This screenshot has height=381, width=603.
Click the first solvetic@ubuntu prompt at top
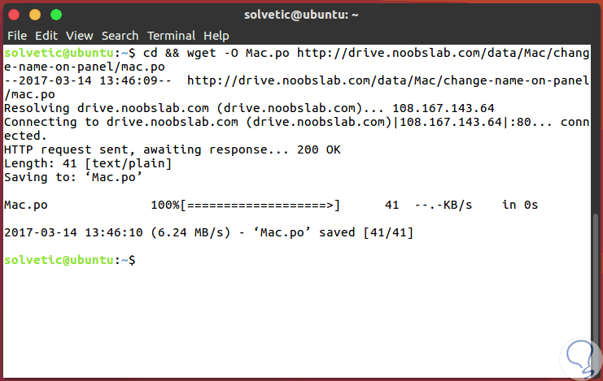coord(59,54)
